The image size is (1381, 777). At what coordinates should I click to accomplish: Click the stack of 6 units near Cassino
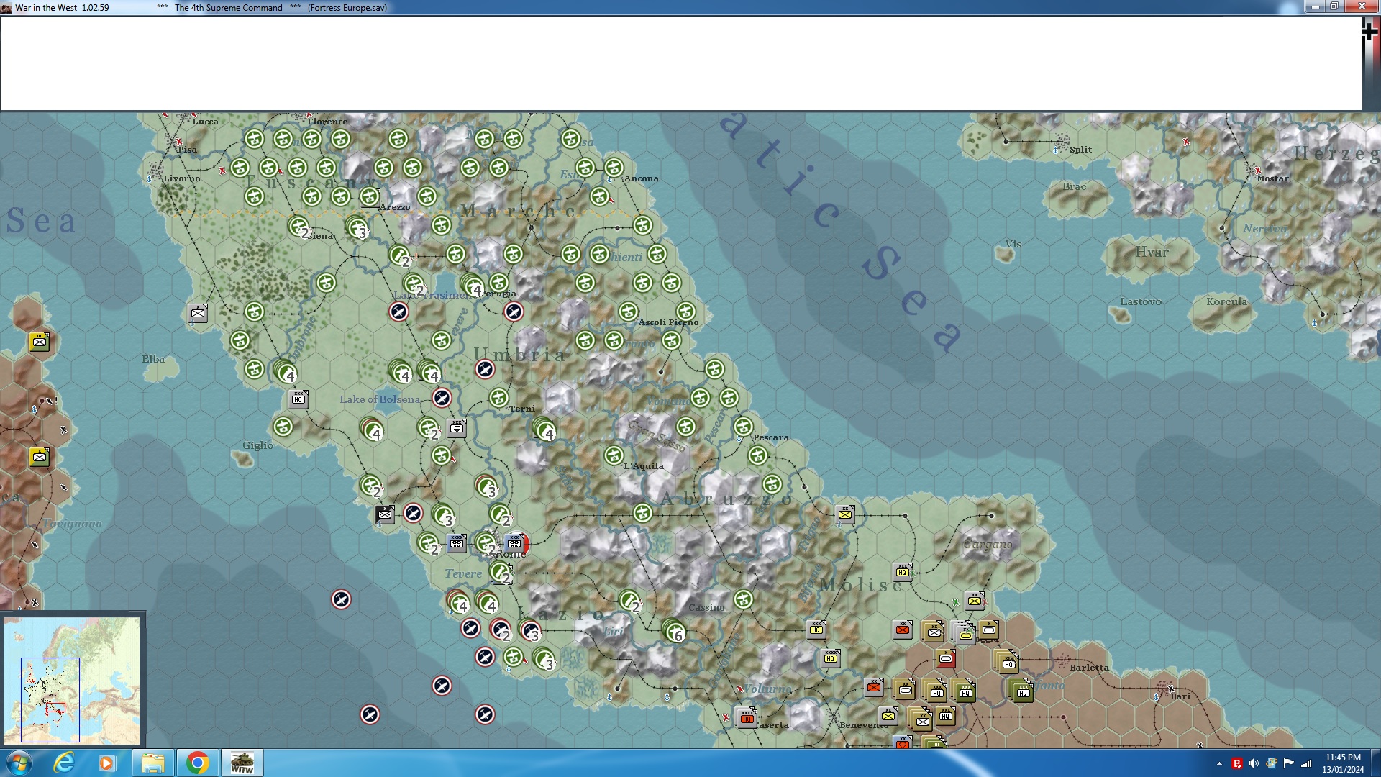click(x=674, y=632)
